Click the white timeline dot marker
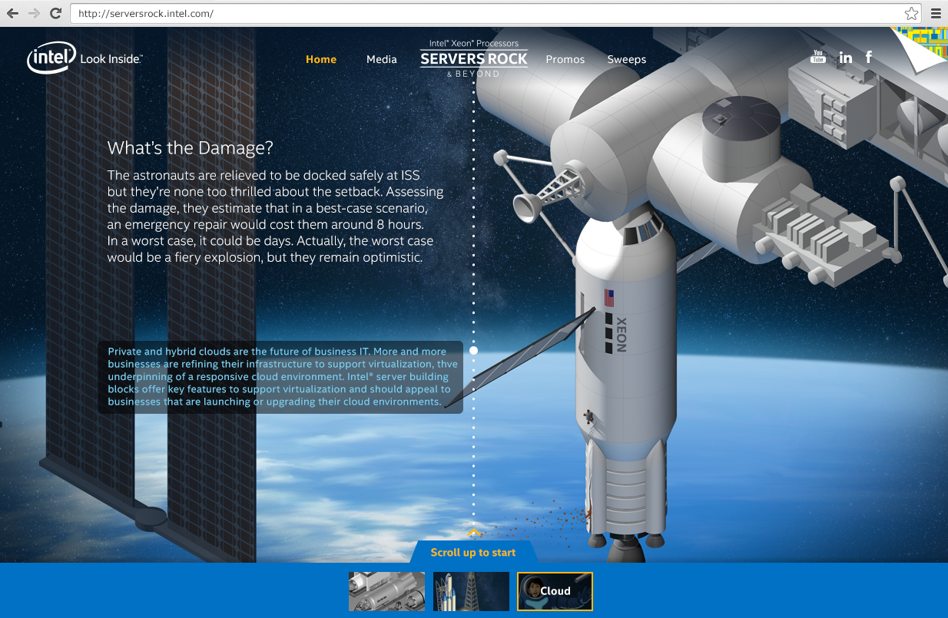The image size is (948, 618). [474, 350]
